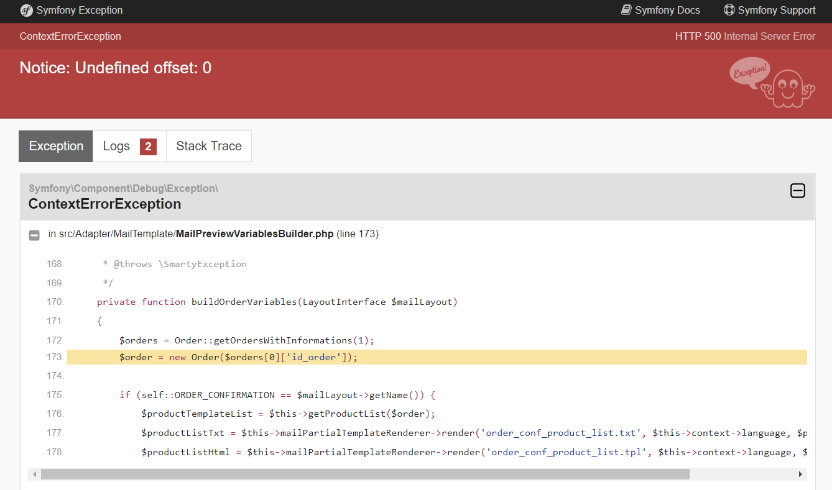Click the 'Symfony Exception' header title
The height and width of the screenshot is (490, 832).
click(80, 11)
